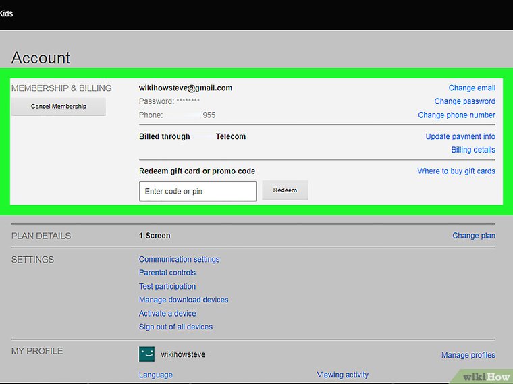Open Billing details link
The width and height of the screenshot is (513, 384).
(473, 150)
